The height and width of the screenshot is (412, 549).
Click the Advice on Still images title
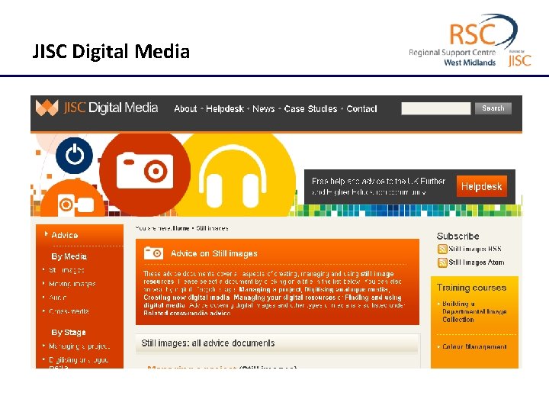click(214, 253)
